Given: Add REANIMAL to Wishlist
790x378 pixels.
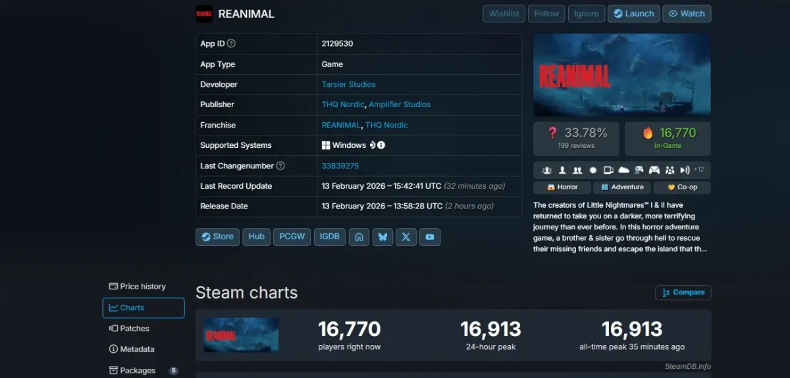Looking at the screenshot, I should 504,14.
